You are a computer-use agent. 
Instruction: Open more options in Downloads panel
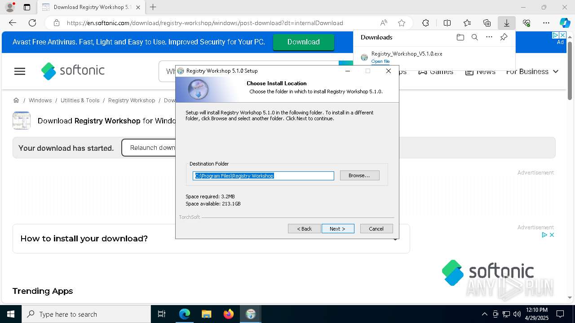pos(489,37)
